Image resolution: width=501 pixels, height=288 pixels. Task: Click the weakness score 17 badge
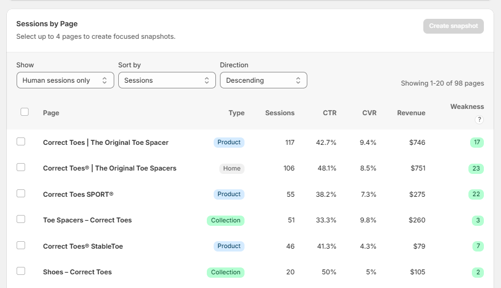(x=477, y=142)
